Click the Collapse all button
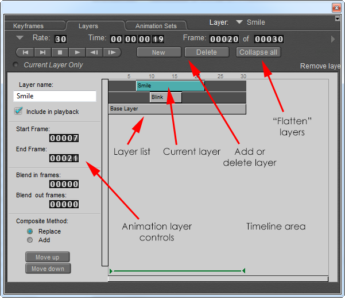This screenshot has height=298, width=345. (x=258, y=52)
